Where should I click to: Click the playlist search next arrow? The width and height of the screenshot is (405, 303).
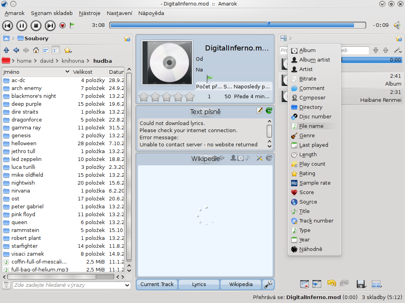tap(376, 50)
